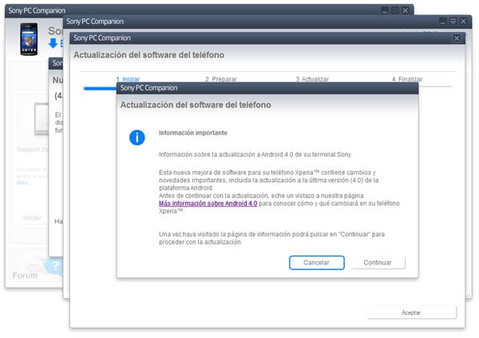The height and width of the screenshot is (338, 479).
Task: Select the 4. Finalizar step
Action: click(407, 79)
